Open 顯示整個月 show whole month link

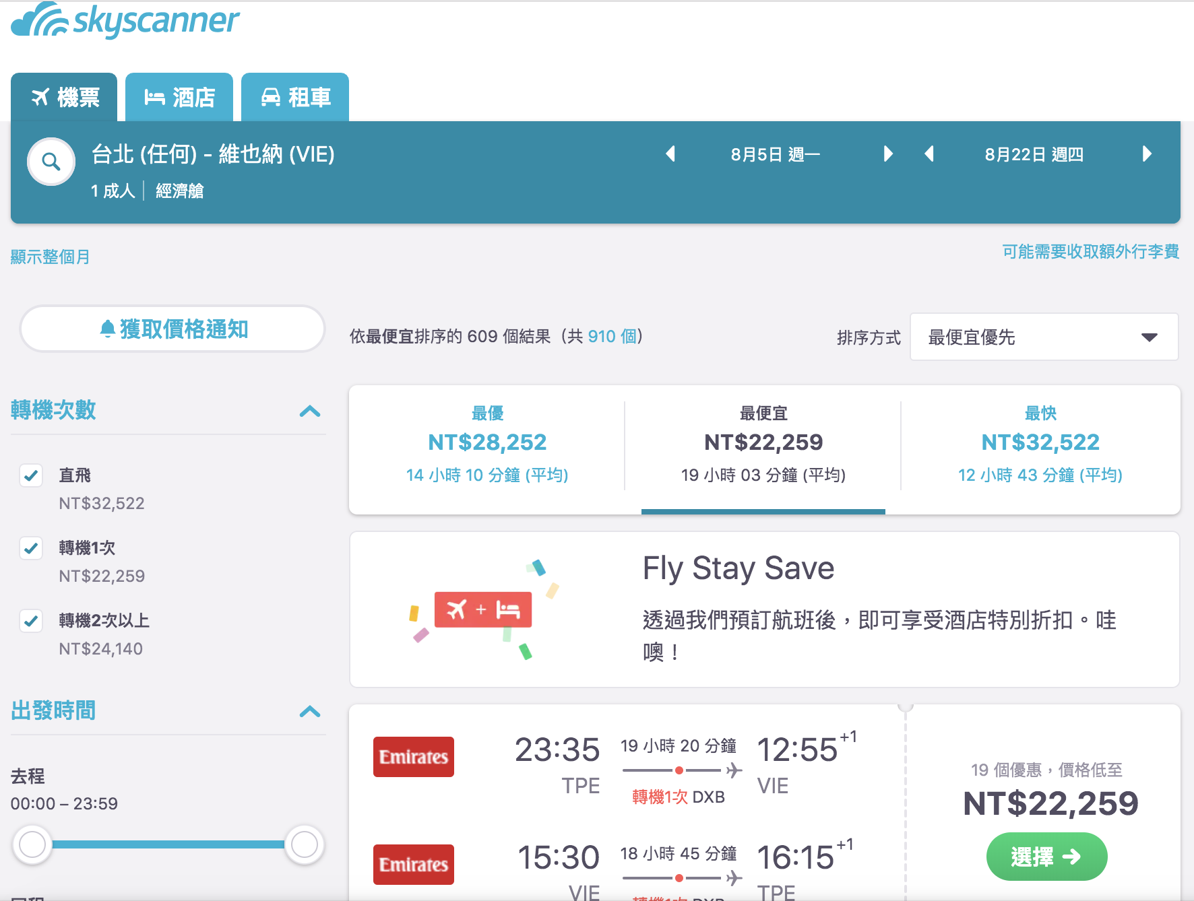point(50,257)
